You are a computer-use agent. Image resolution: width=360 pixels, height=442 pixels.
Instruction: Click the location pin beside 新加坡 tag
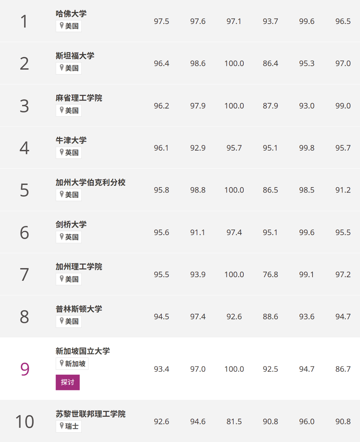(62, 363)
